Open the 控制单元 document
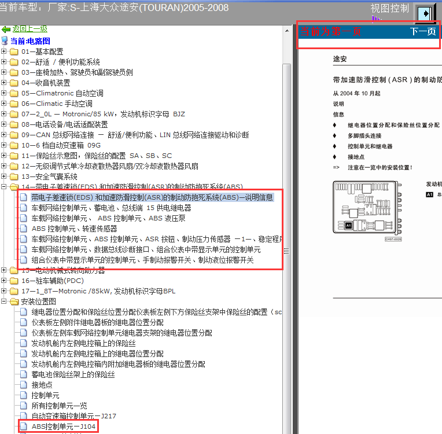Image resolution: width=442 pixels, height=434 pixels. point(45,396)
